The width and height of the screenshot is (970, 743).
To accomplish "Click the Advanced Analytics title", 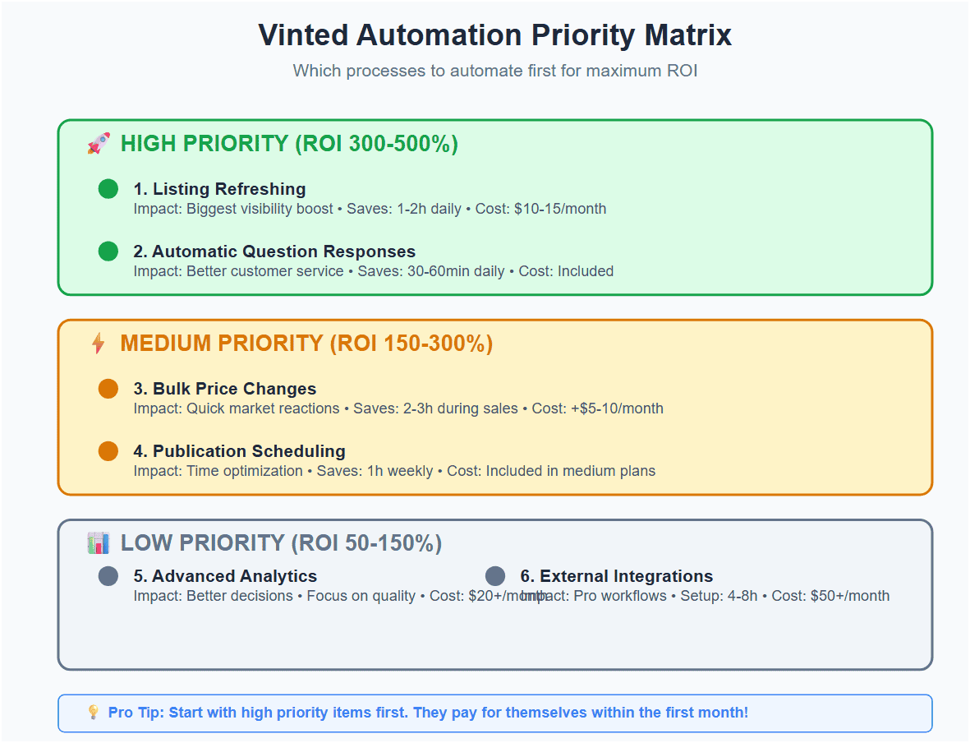I will point(225,576).
